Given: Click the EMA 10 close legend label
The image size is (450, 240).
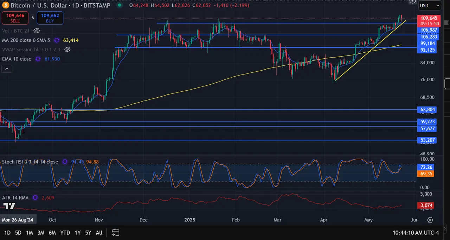Looking at the screenshot, I should coord(17,59).
